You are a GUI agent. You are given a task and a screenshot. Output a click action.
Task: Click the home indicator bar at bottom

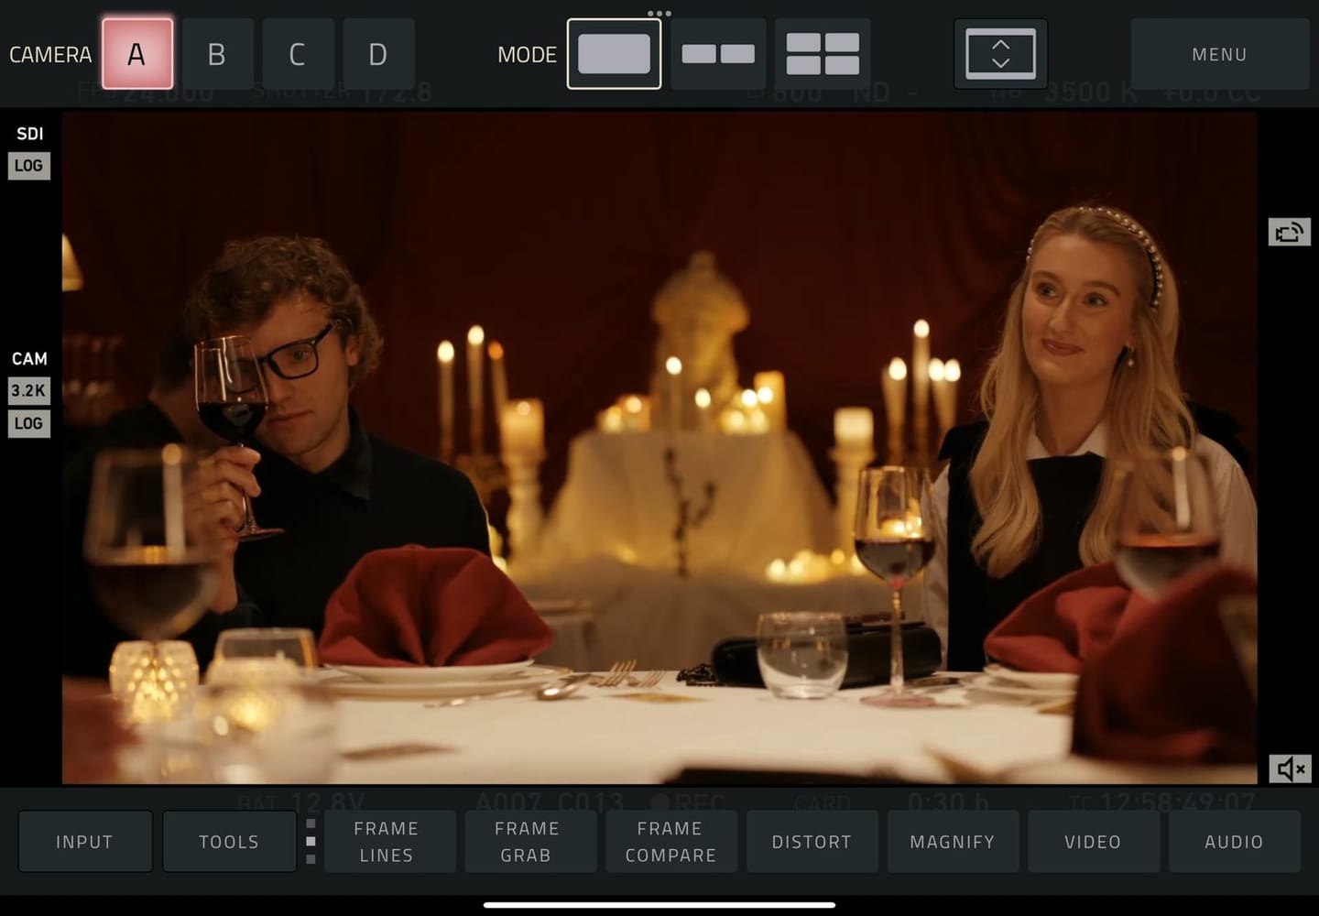(x=659, y=905)
